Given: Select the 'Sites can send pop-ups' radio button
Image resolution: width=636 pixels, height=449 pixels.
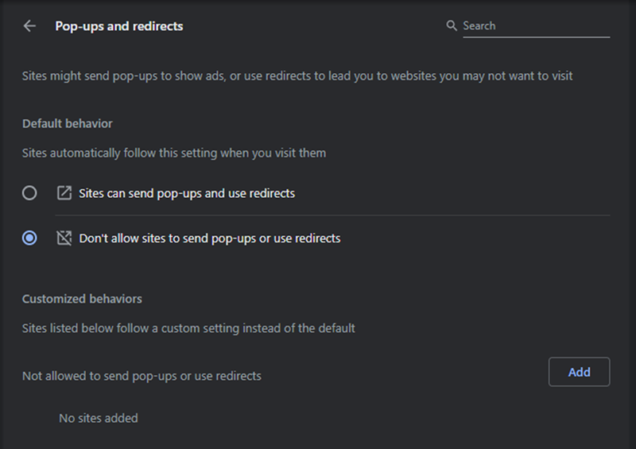Looking at the screenshot, I should pos(29,193).
